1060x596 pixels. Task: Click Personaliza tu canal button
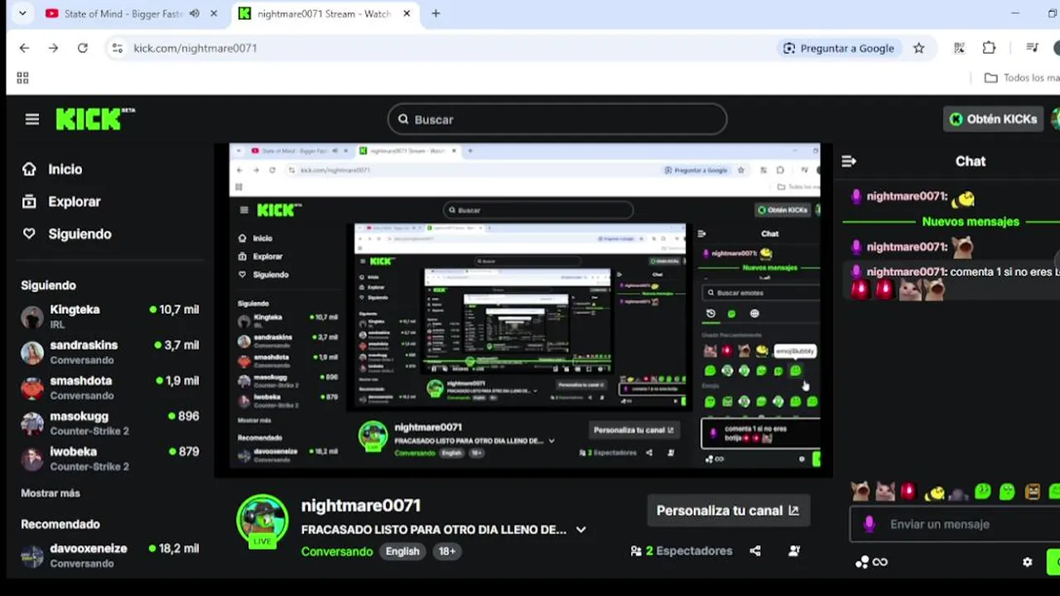[x=728, y=511]
